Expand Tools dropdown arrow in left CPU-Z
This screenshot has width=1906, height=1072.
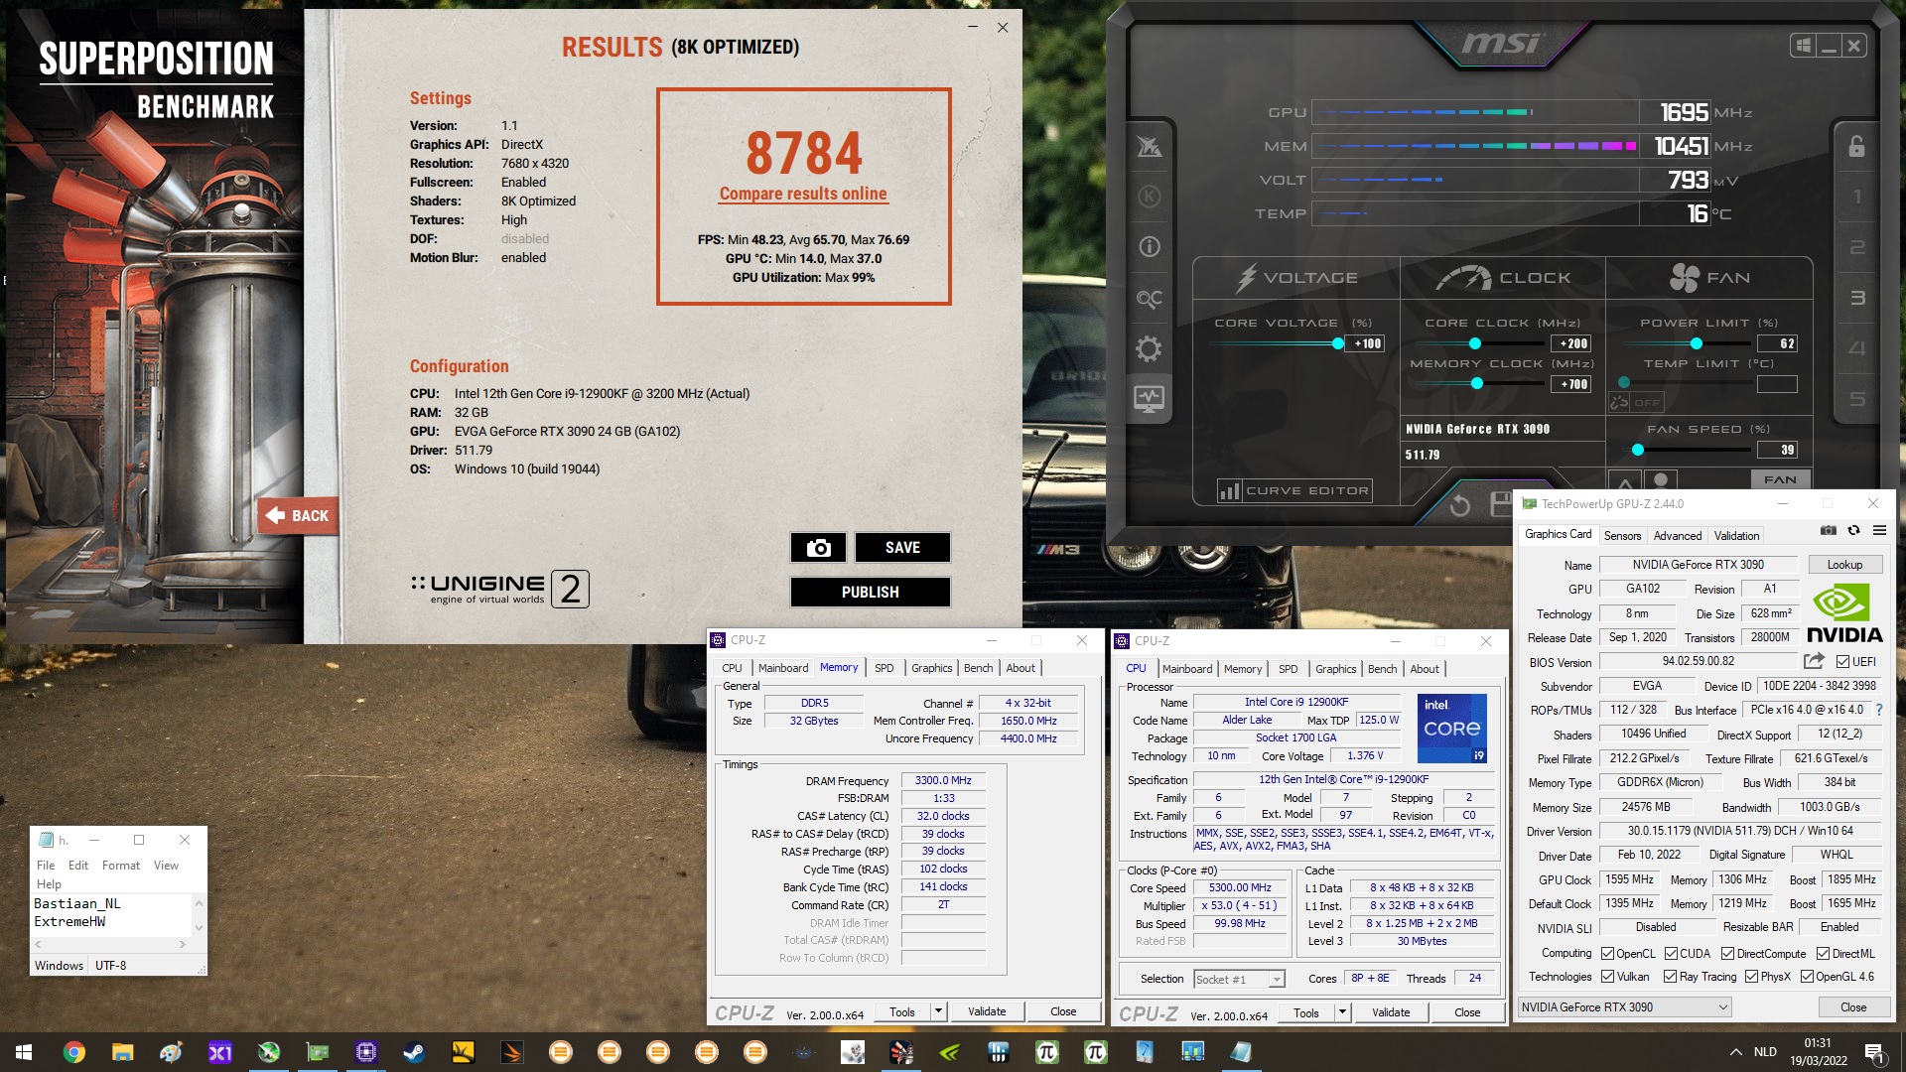tap(937, 1011)
